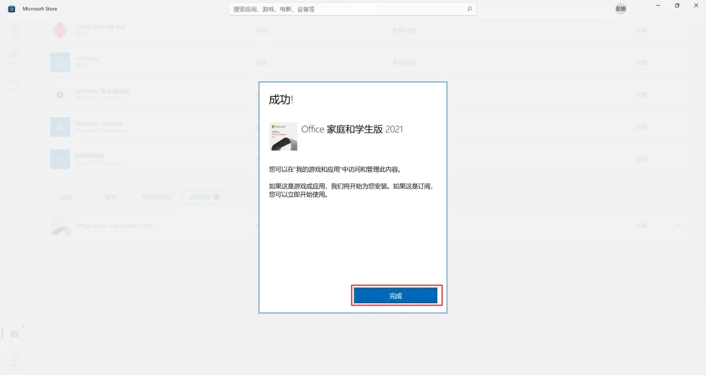Click the 电影和电视 app icon
706x375 pixels.
point(60,159)
